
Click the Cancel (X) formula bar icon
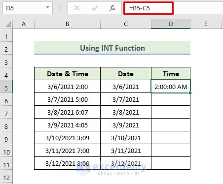pos(77,8)
